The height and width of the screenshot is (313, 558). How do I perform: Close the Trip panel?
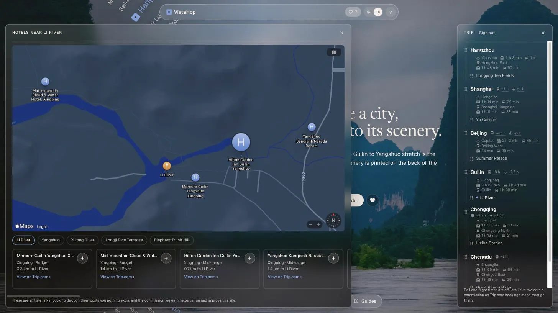(543, 33)
